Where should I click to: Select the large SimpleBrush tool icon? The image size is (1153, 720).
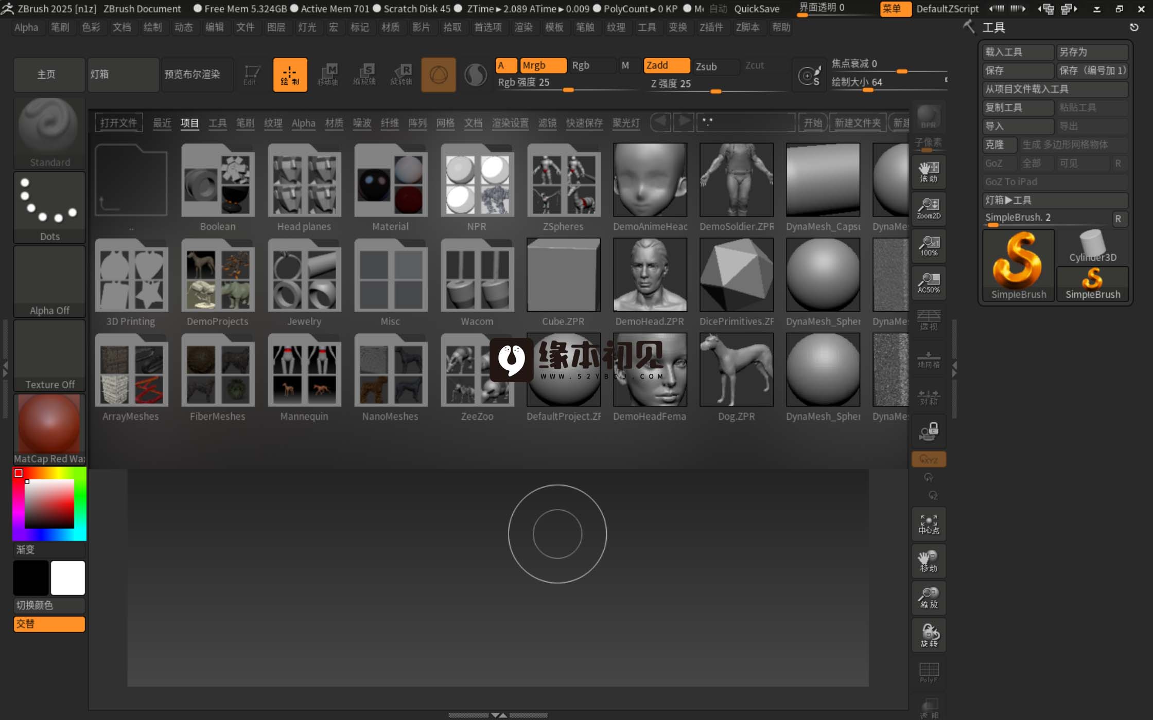(1018, 265)
